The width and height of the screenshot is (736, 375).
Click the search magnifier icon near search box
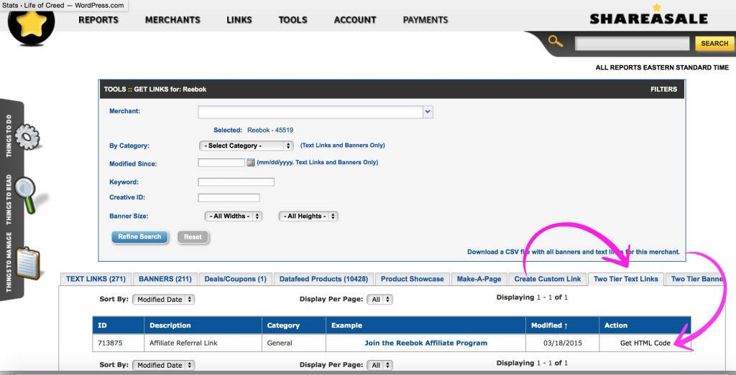[556, 42]
